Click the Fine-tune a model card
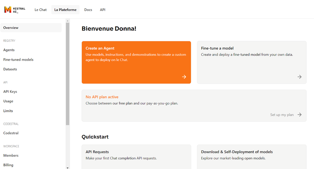The width and height of the screenshot is (314, 169). (x=252, y=62)
